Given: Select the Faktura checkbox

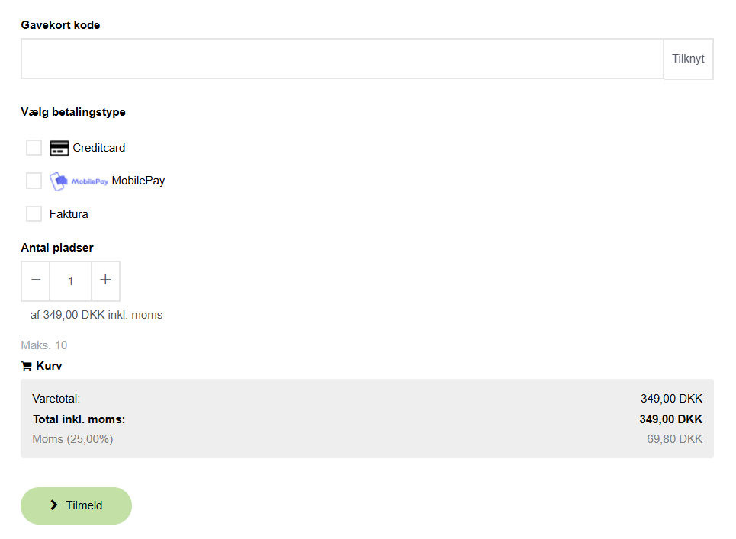Looking at the screenshot, I should [34, 213].
